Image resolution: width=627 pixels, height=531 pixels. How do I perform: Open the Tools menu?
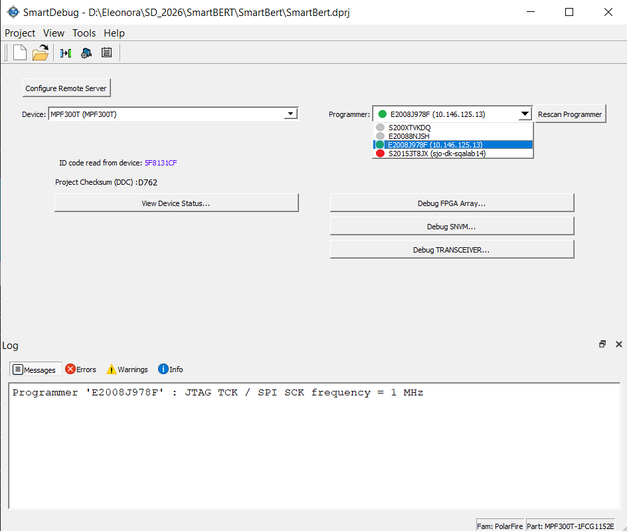[x=84, y=33]
